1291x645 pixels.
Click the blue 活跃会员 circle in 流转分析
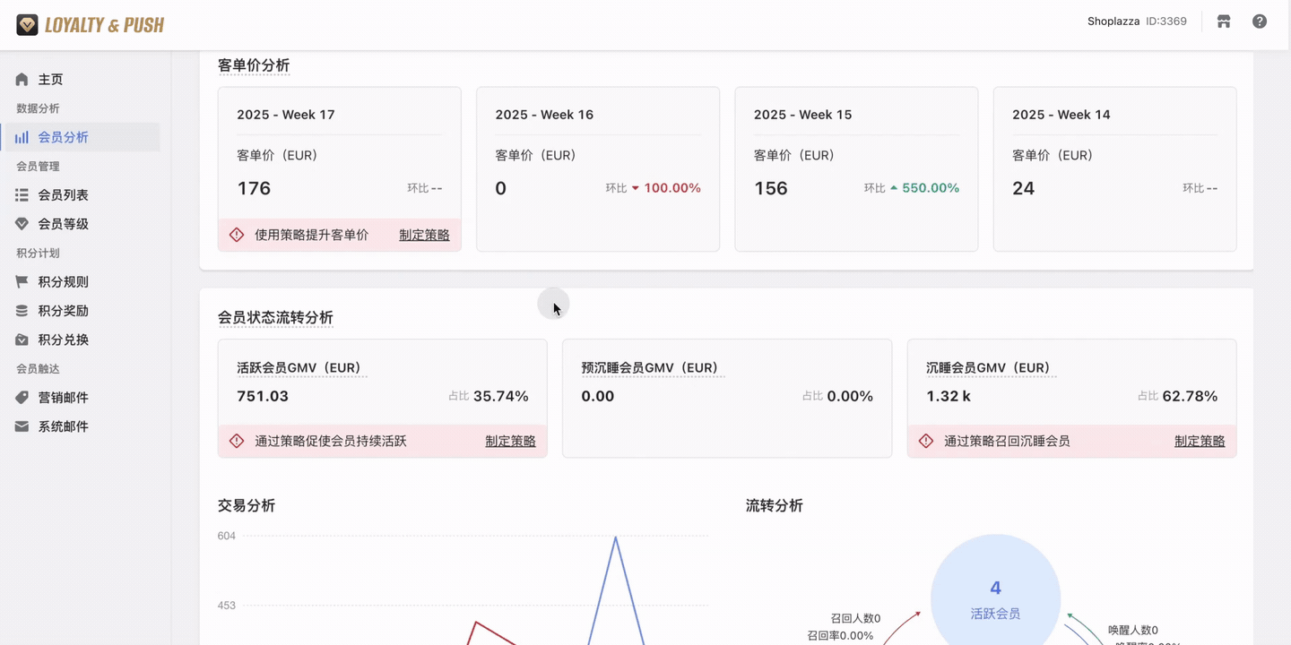pyautogui.click(x=995, y=598)
